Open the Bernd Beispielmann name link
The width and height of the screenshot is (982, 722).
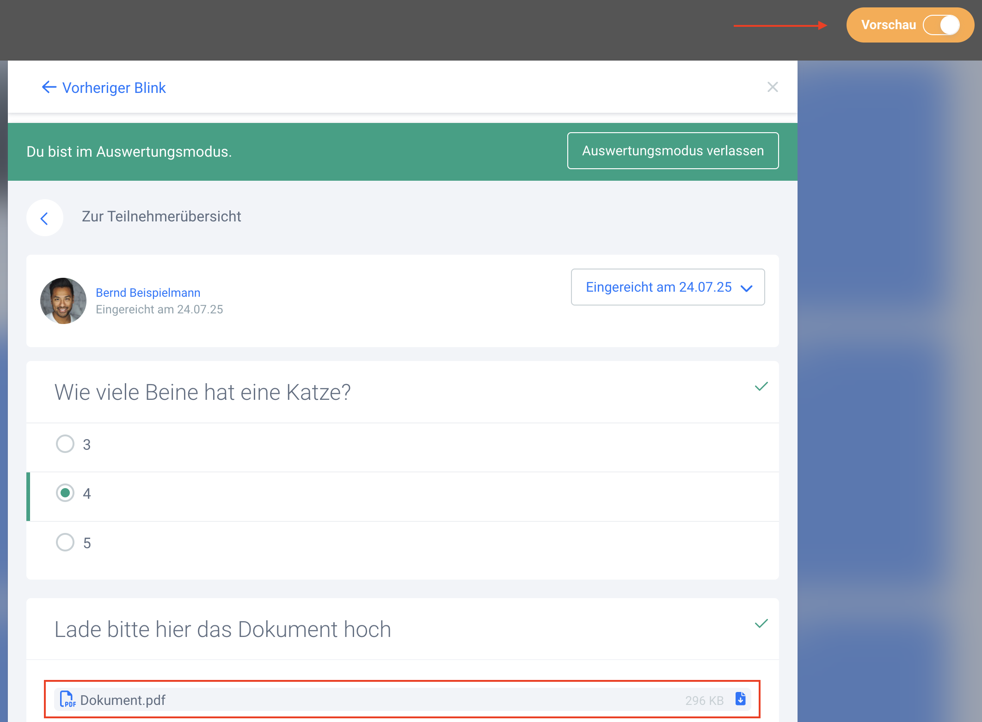tap(148, 293)
